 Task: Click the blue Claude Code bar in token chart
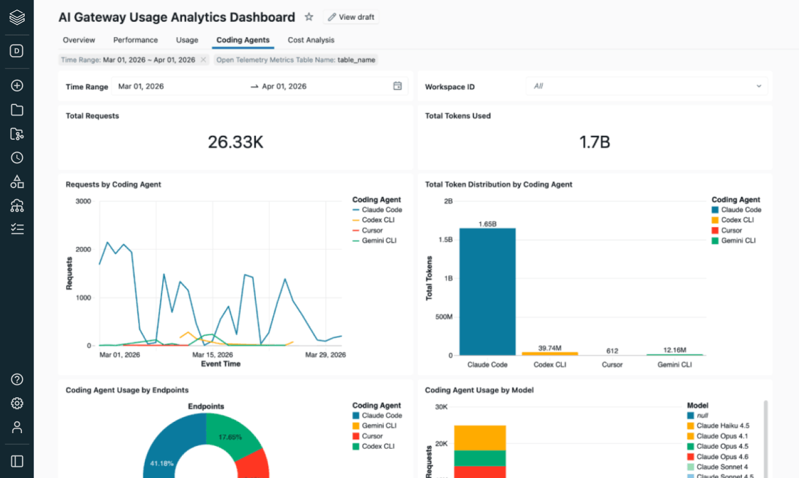(x=487, y=292)
